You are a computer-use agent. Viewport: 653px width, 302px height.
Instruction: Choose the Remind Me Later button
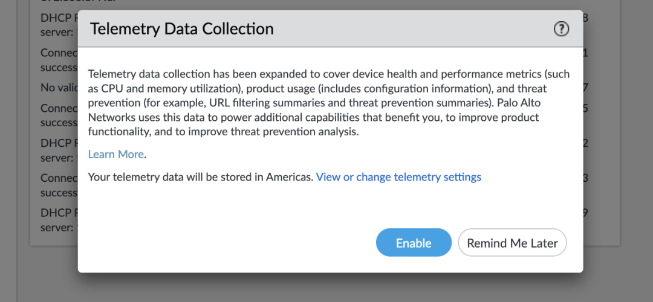click(x=512, y=243)
